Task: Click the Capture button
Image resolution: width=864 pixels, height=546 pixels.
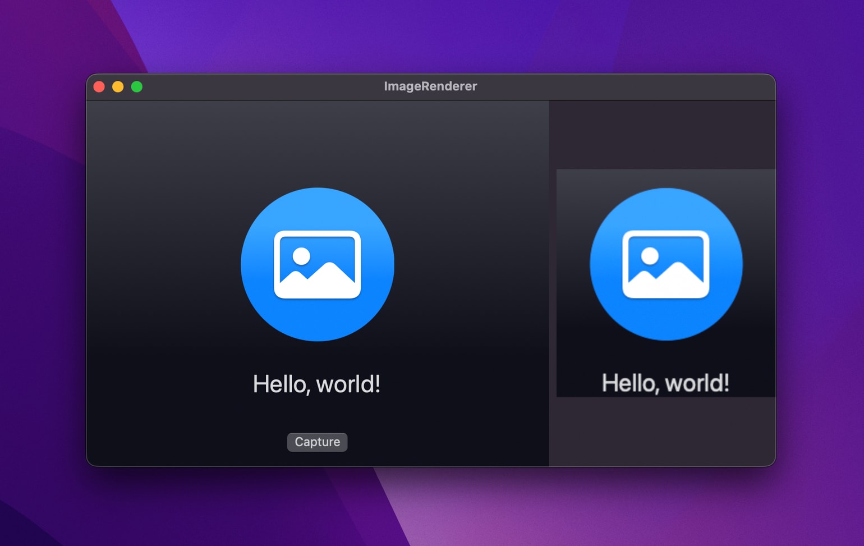Action: 317,442
